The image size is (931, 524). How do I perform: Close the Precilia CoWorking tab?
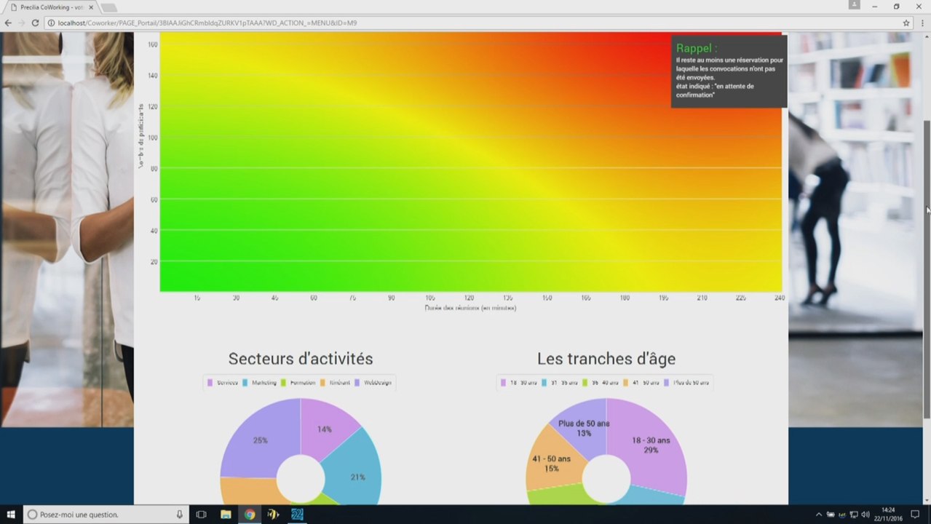[x=92, y=7]
